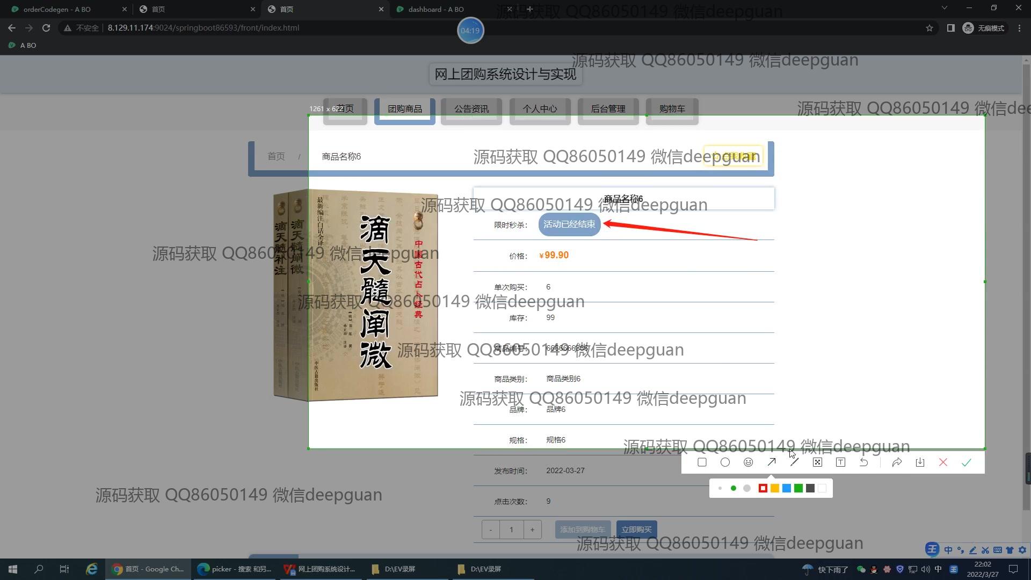The image size is (1031, 580).
Task: Undo the last annotation
Action: 863,462
